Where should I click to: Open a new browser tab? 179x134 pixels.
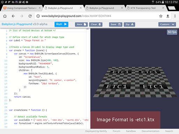172,8
